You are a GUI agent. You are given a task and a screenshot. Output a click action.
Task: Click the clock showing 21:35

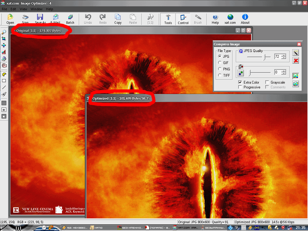pyautogui.click(x=300, y=228)
